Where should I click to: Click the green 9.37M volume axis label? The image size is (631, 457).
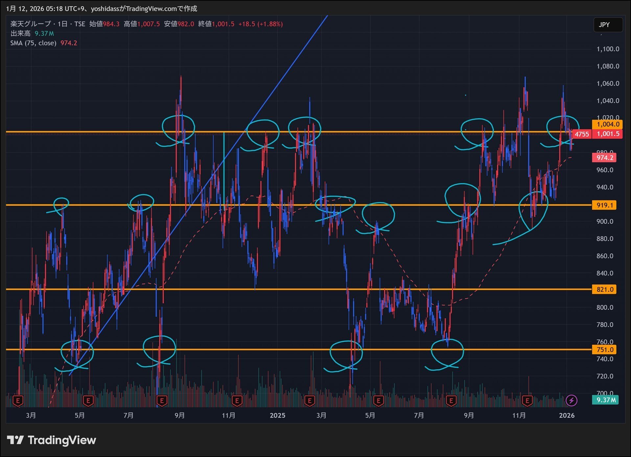tap(605, 400)
